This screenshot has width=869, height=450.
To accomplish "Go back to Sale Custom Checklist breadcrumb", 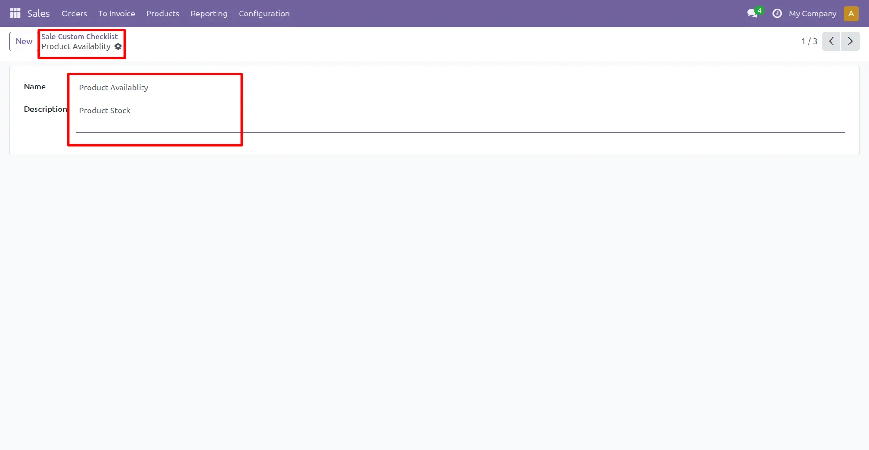I will (x=79, y=37).
